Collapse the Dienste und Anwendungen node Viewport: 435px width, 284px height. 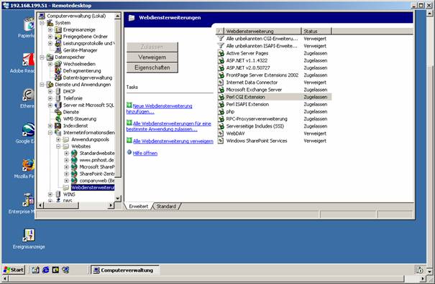tap(42, 85)
